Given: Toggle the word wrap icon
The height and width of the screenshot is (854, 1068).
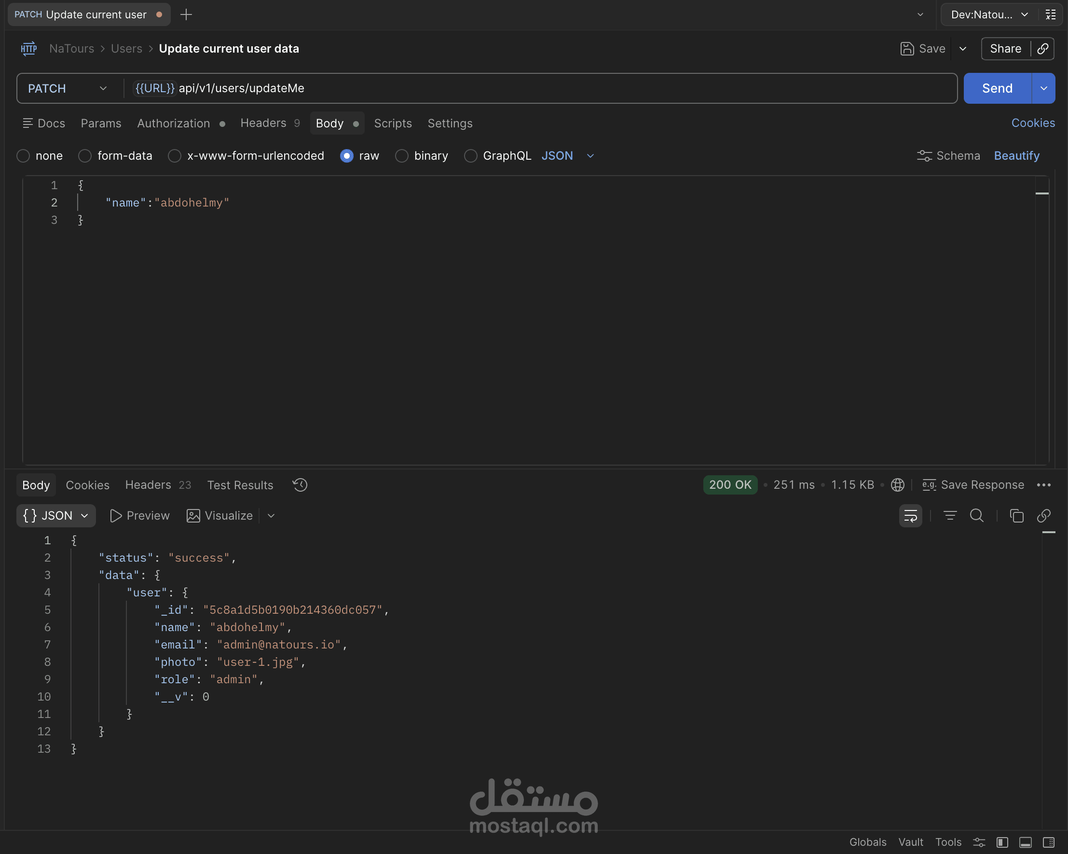Looking at the screenshot, I should (910, 516).
